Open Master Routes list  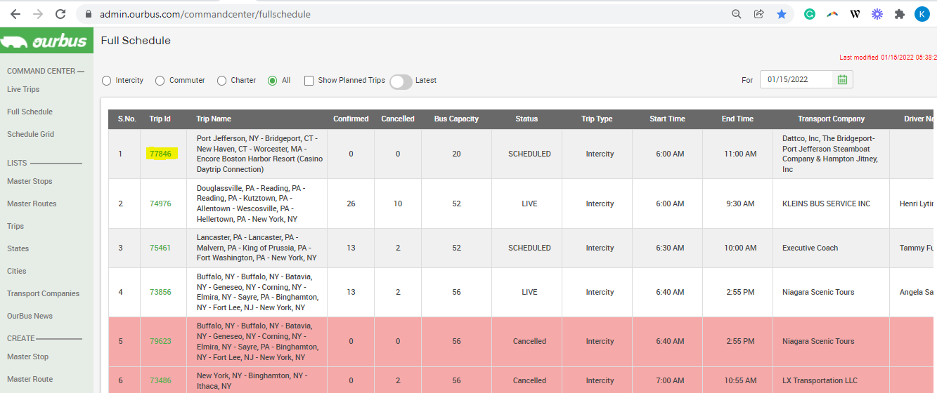[32, 204]
